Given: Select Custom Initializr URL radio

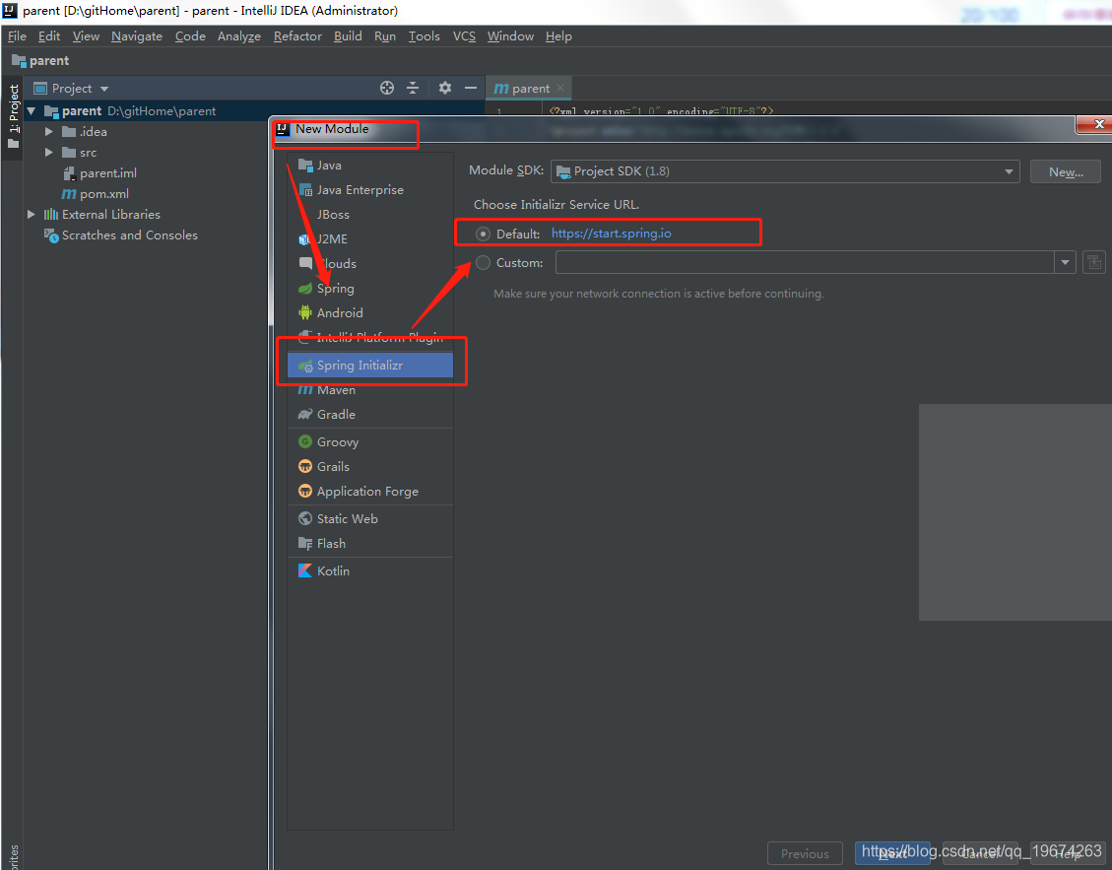Looking at the screenshot, I should 483,262.
